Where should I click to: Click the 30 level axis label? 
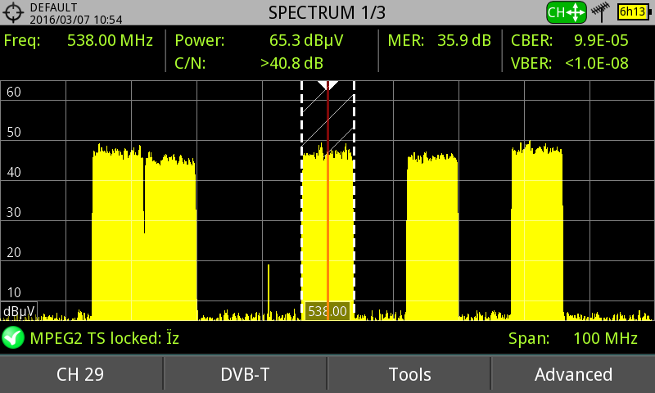pos(14,212)
